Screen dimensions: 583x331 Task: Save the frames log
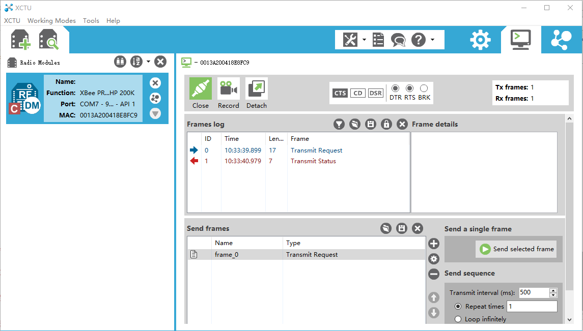coord(370,124)
